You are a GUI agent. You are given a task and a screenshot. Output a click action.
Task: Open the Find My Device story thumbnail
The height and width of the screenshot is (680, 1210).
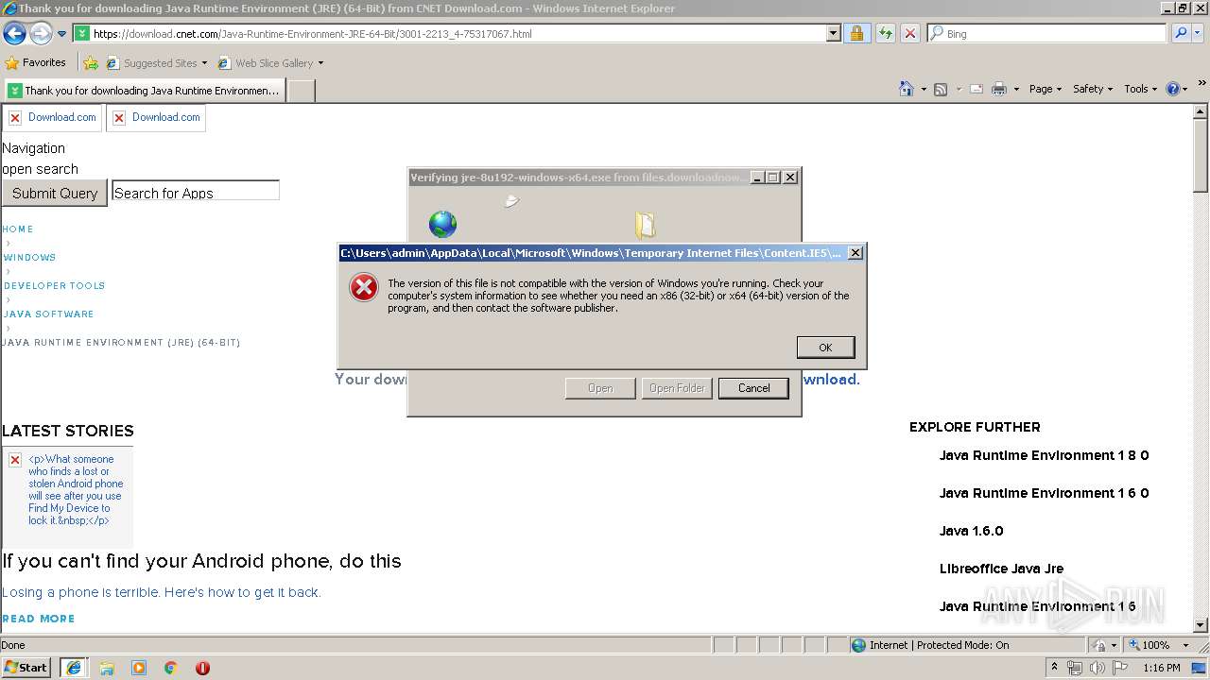click(67, 496)
